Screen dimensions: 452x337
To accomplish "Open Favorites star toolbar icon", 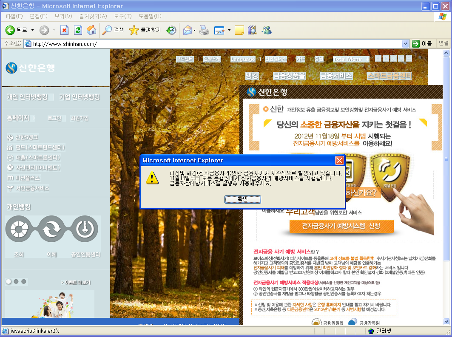I will 134,30.
